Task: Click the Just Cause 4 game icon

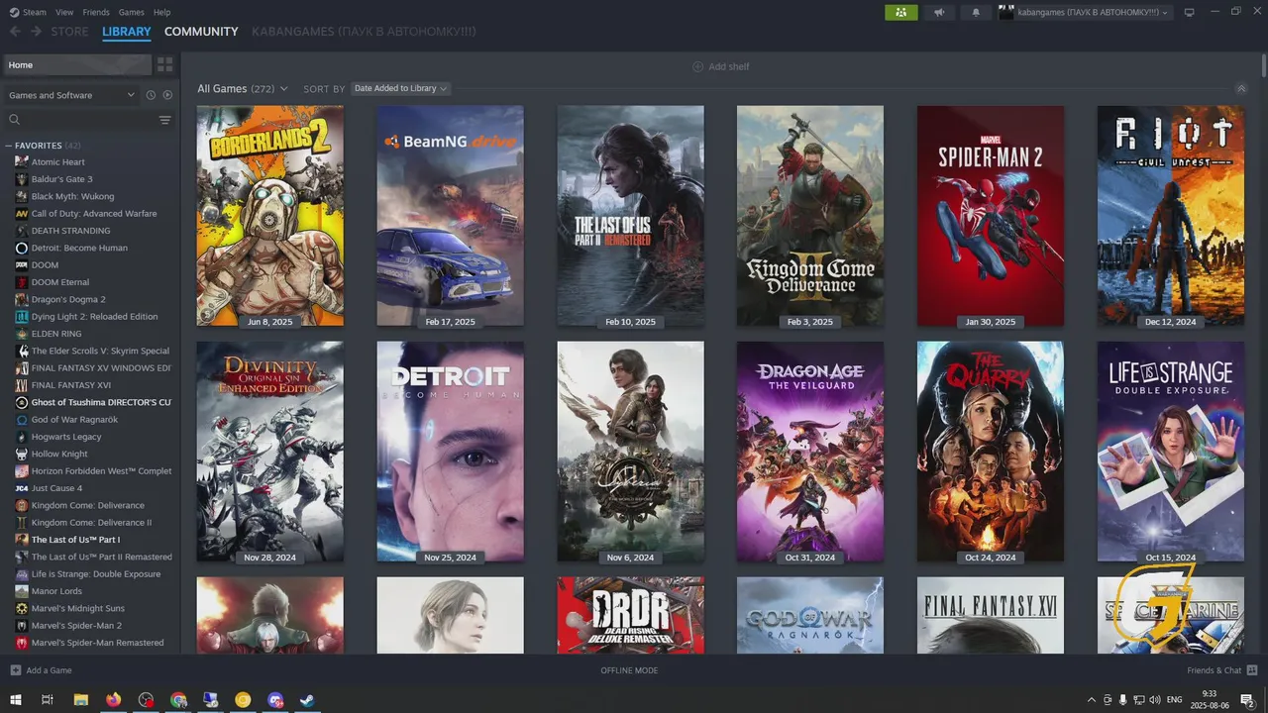Action: coord(21,488)
